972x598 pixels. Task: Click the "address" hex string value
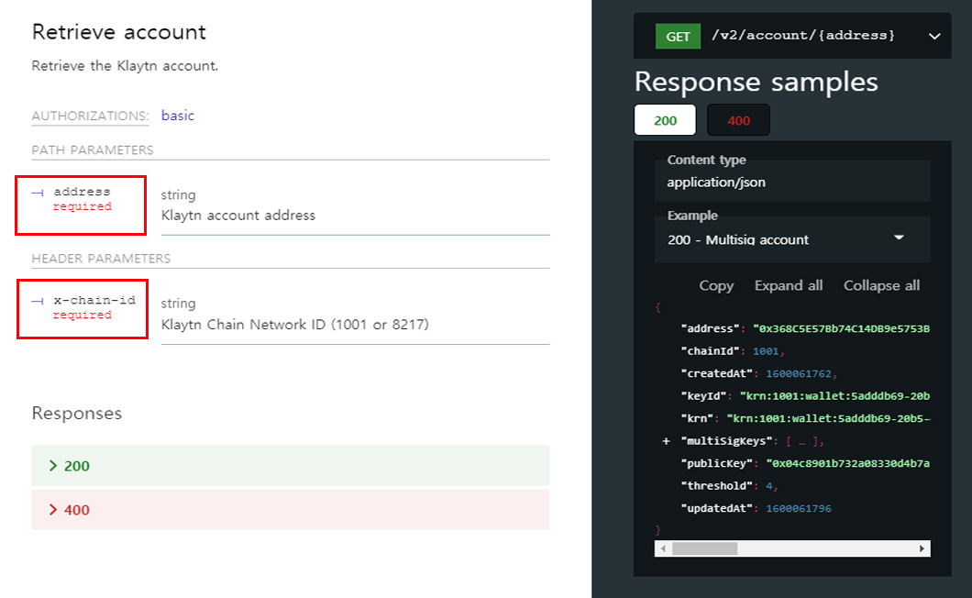tap(841, 328)
